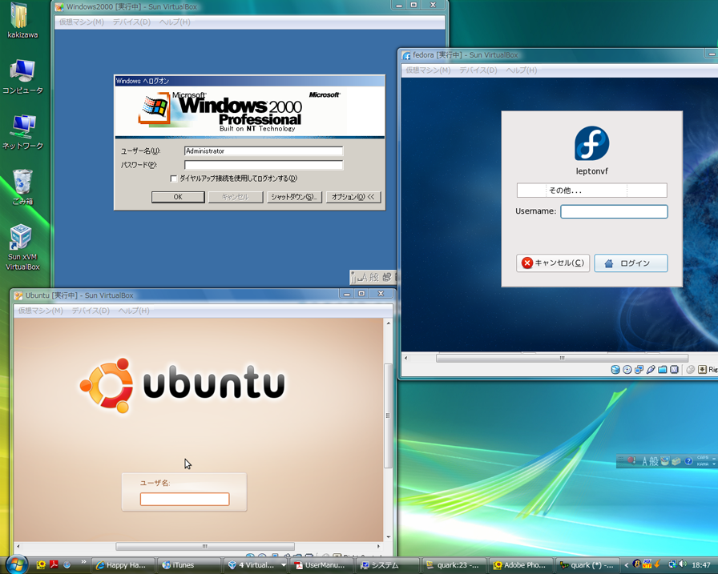The height and width of the screenshot is (574, 718).
Task: Switch to Happy Ha... taskbar button
Action: click(x=123, y=565)
